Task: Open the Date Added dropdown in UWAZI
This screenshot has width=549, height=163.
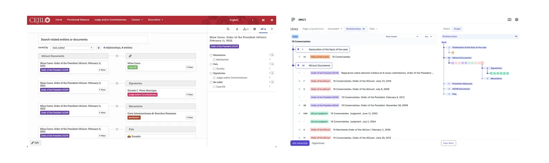Action: coord(402,36)
